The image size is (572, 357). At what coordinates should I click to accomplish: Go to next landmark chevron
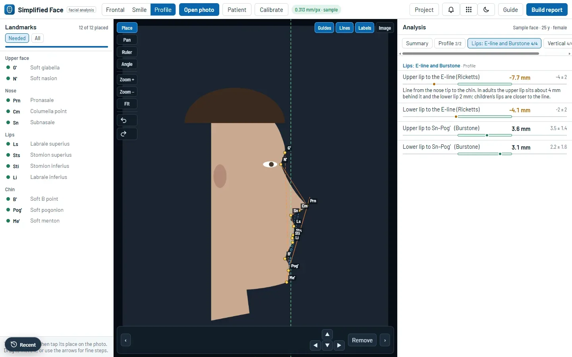click(x=385, y=340)
